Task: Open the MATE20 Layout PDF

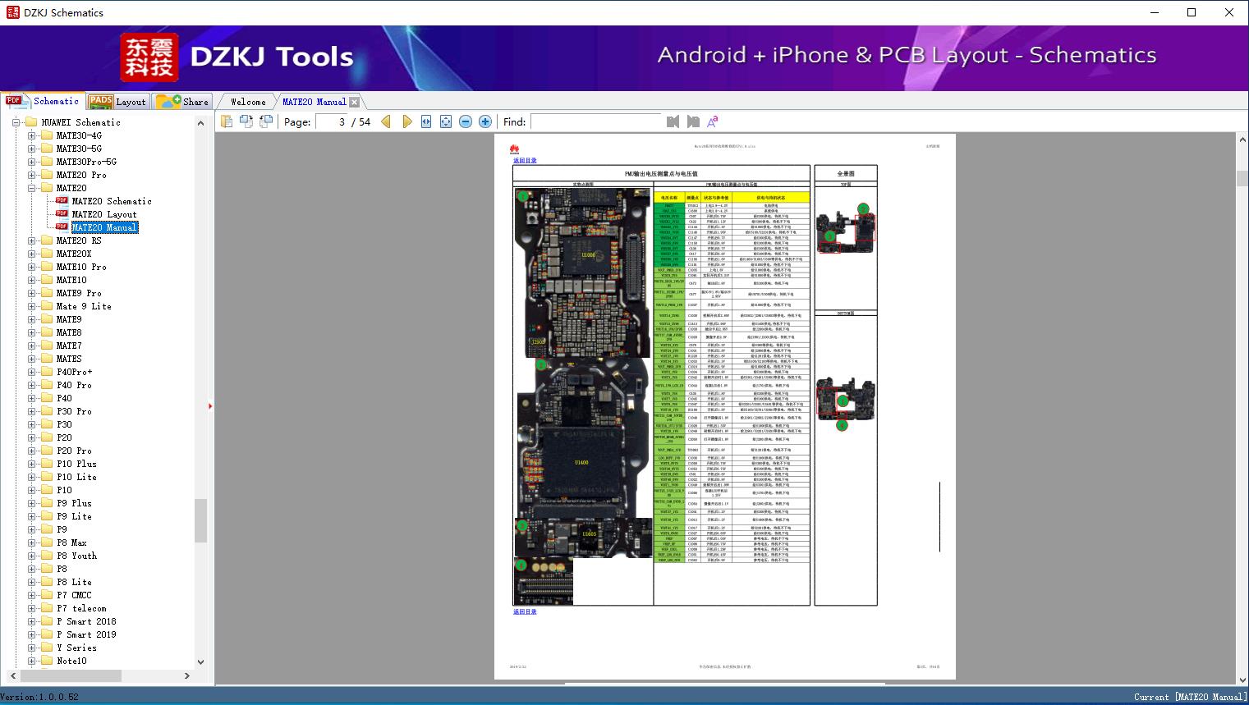Action: (103, 214)
